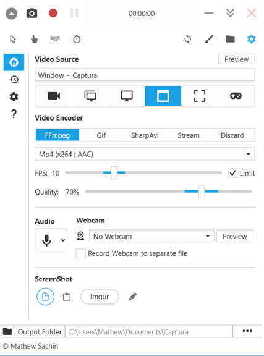264x356 pixels.
Task: Click the refresh sources icon
Action: tap(188, 39)
